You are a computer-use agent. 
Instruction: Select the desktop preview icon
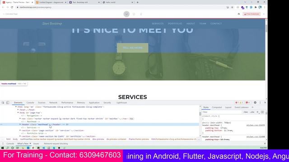click(126, 14)
